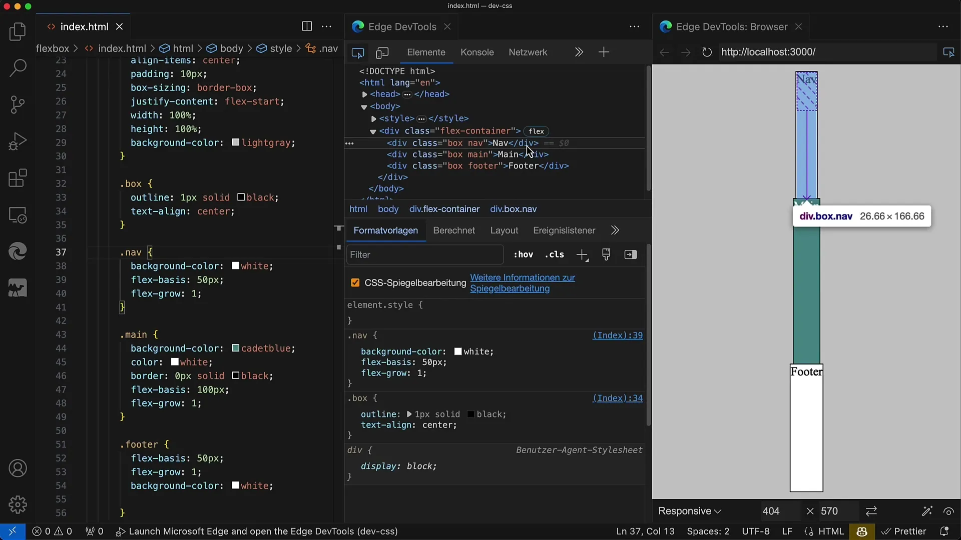
Task: Toggle the flex badge overlay
Action: [536, 131]
